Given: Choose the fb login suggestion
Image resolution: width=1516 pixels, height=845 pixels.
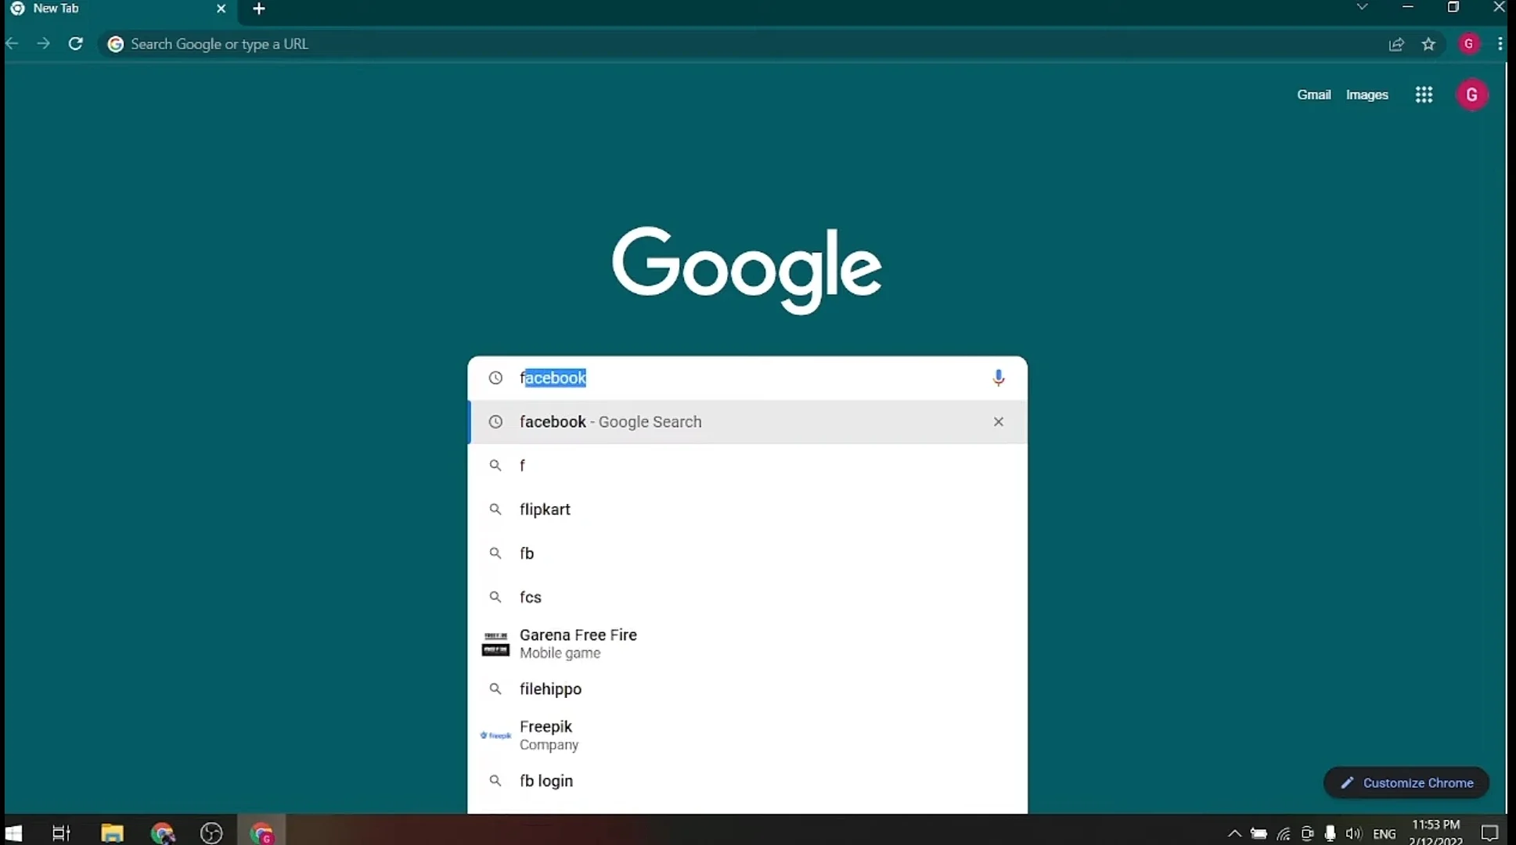Looking at the screenshot, I should point(747,781).
